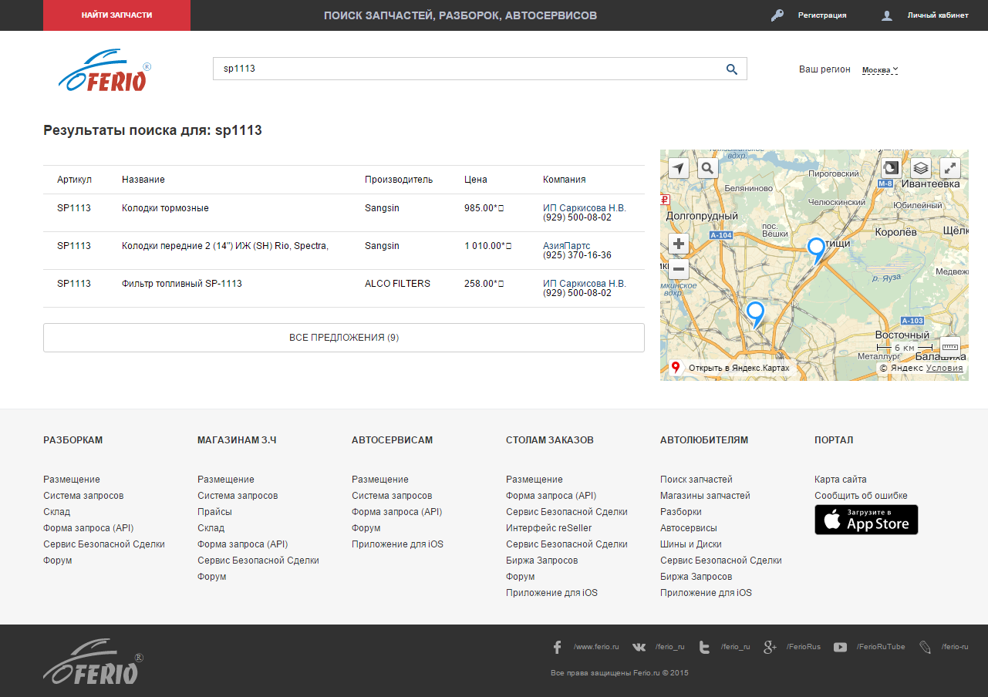Image resolution: width=988 pixels, height=697 pixels.
Task: Click the Колодки передние 2 (14") product name
Action: [x=225, y=246]
